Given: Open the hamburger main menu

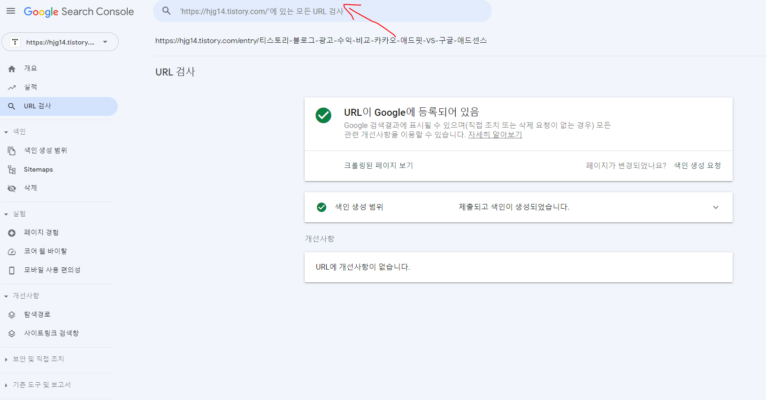Looking at the screenshot, I should tap(11, 11).
